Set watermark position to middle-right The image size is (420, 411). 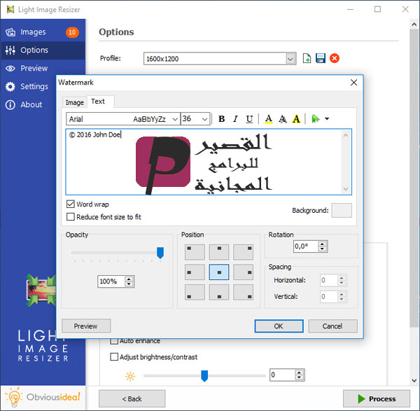(243, 272)
